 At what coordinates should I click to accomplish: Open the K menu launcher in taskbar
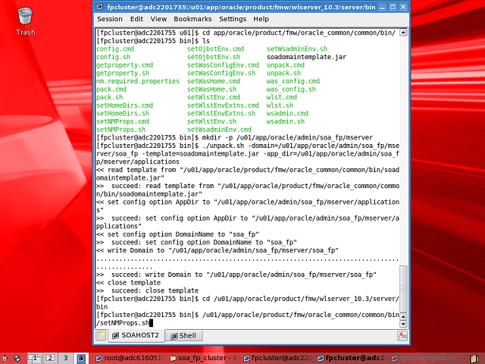point(5,359)
